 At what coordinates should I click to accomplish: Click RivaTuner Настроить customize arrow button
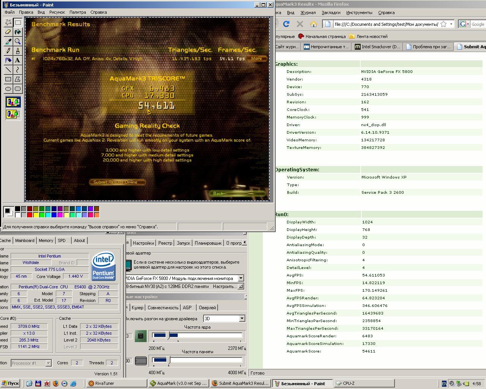[240, 286]
